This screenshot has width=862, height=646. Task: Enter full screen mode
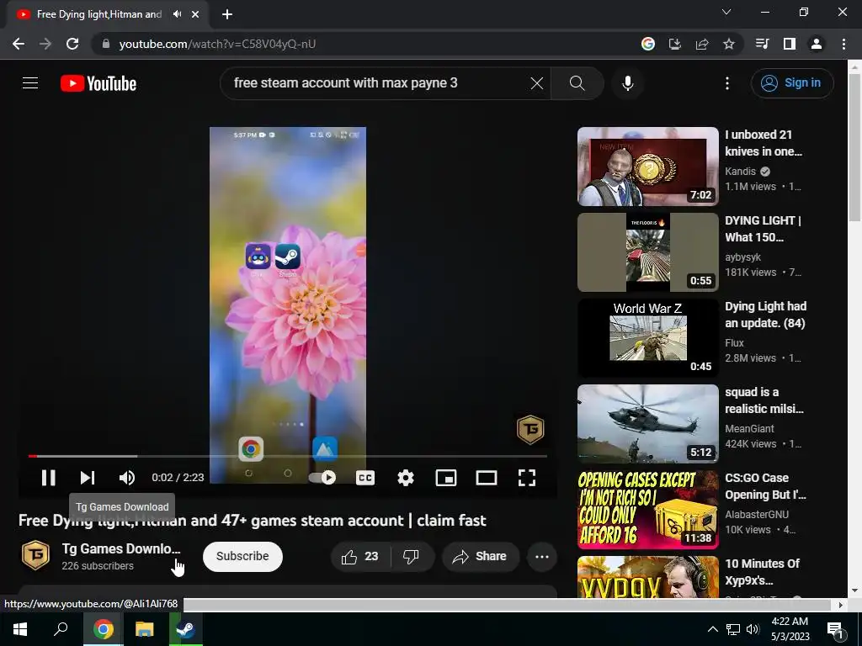[527, 478]
